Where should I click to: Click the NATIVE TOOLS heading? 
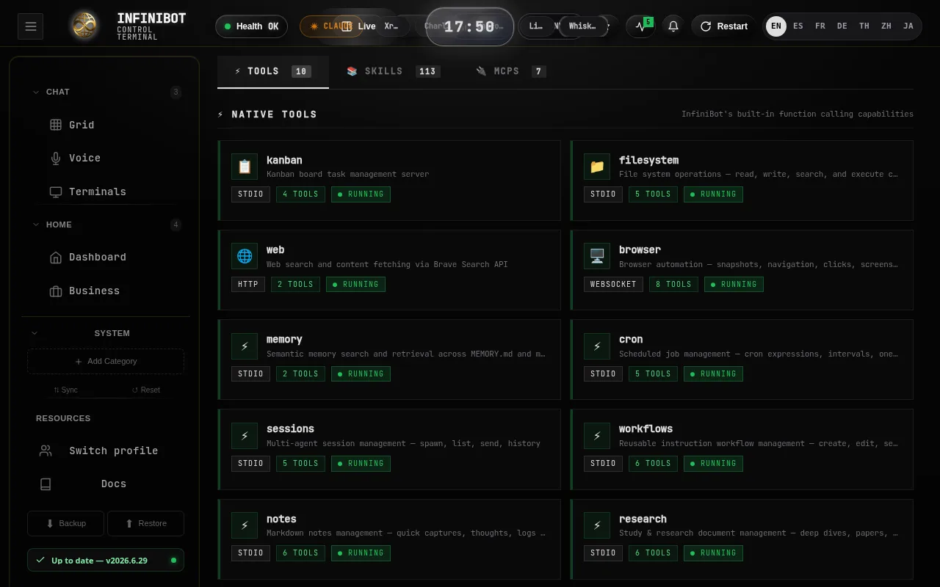(x=274, y=114)
